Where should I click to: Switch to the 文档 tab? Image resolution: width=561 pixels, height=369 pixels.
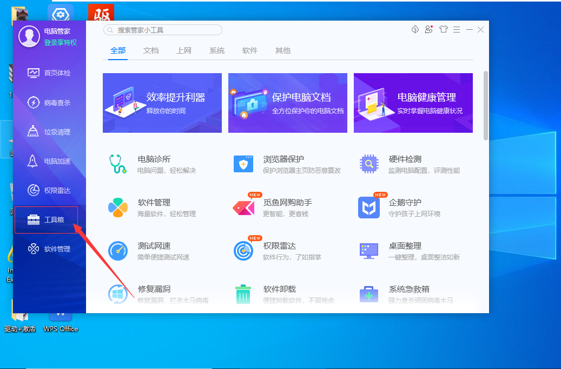point(151,50)
